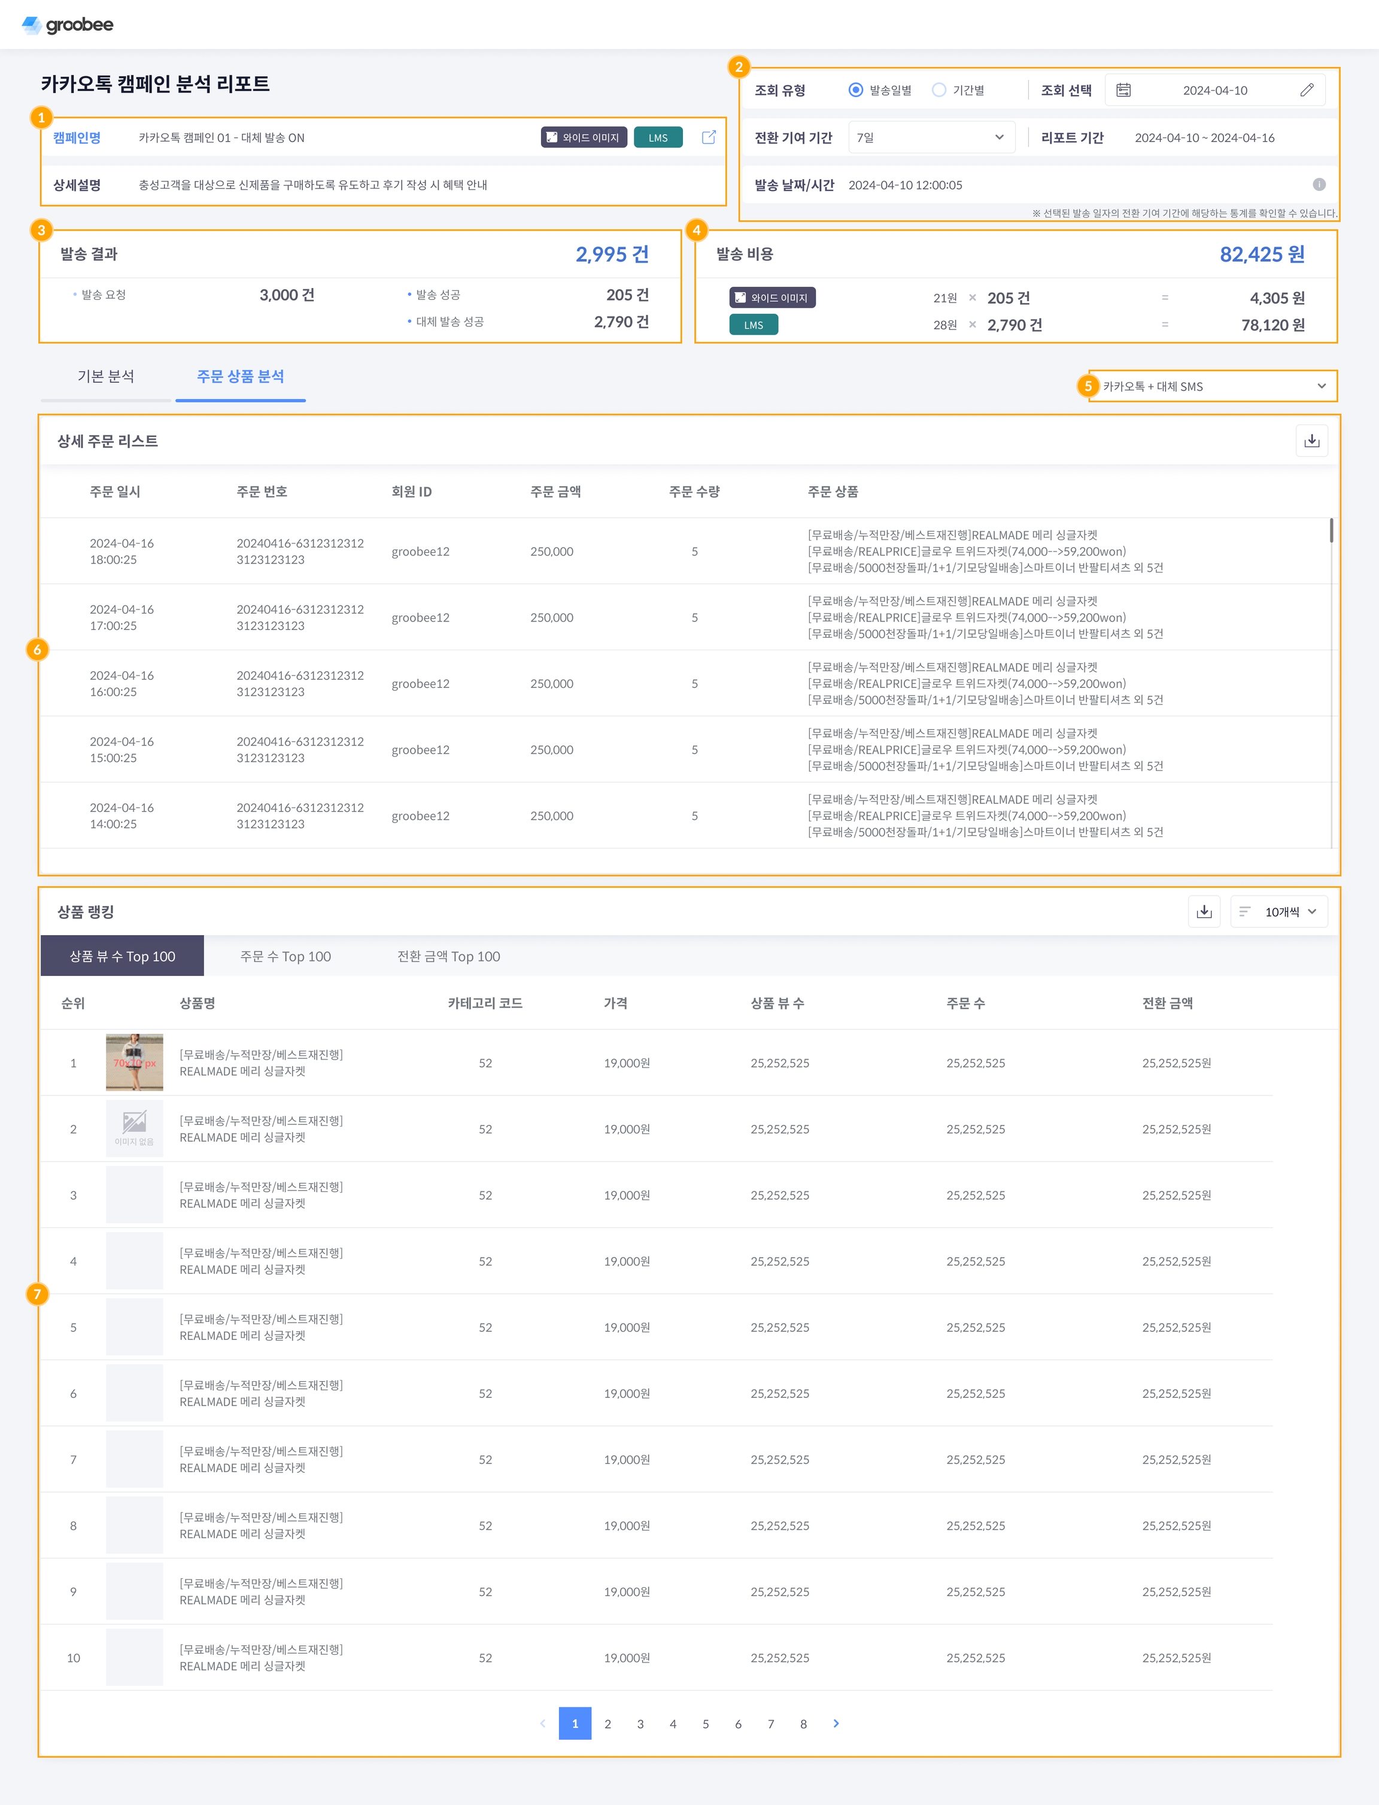Open campaign in new window icon
The image size is (1379, 1805).
[x=709, y=137]
